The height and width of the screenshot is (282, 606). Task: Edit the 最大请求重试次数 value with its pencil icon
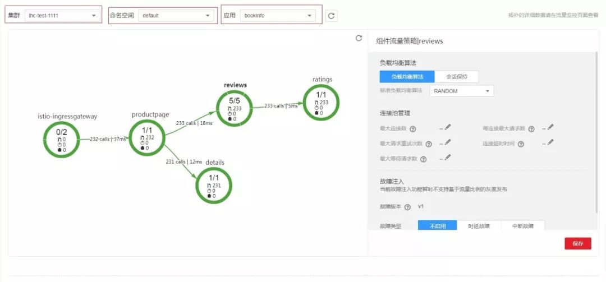point(448,142)
